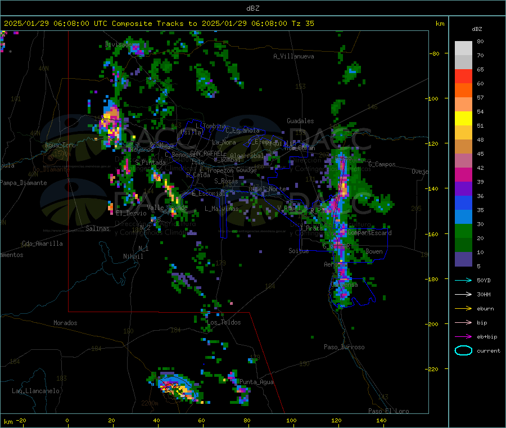The width and height of the screenshot is (506, 428).
Task: Click the -80 km y-axis tick label
Action: (x=434, y=53)
